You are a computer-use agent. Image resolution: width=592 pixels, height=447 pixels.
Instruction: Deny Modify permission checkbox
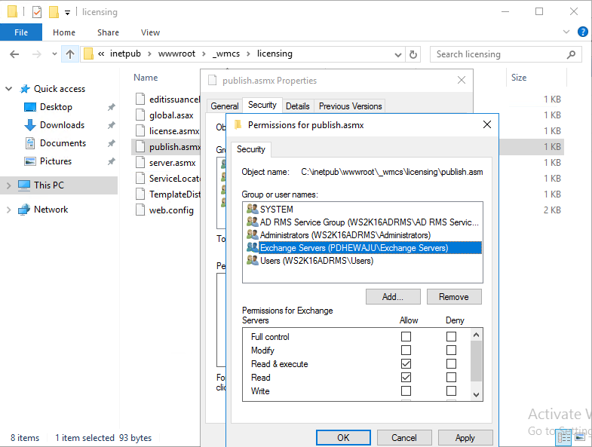(x=451, y=350)
